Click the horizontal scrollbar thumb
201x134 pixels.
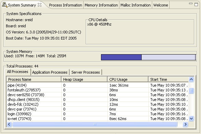pos(95,124)
